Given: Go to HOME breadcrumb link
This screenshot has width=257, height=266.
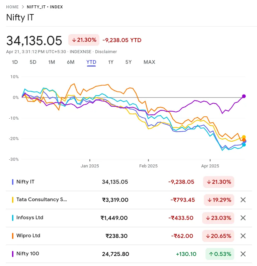Looking at the screenshot, I should tap(12, 7).
